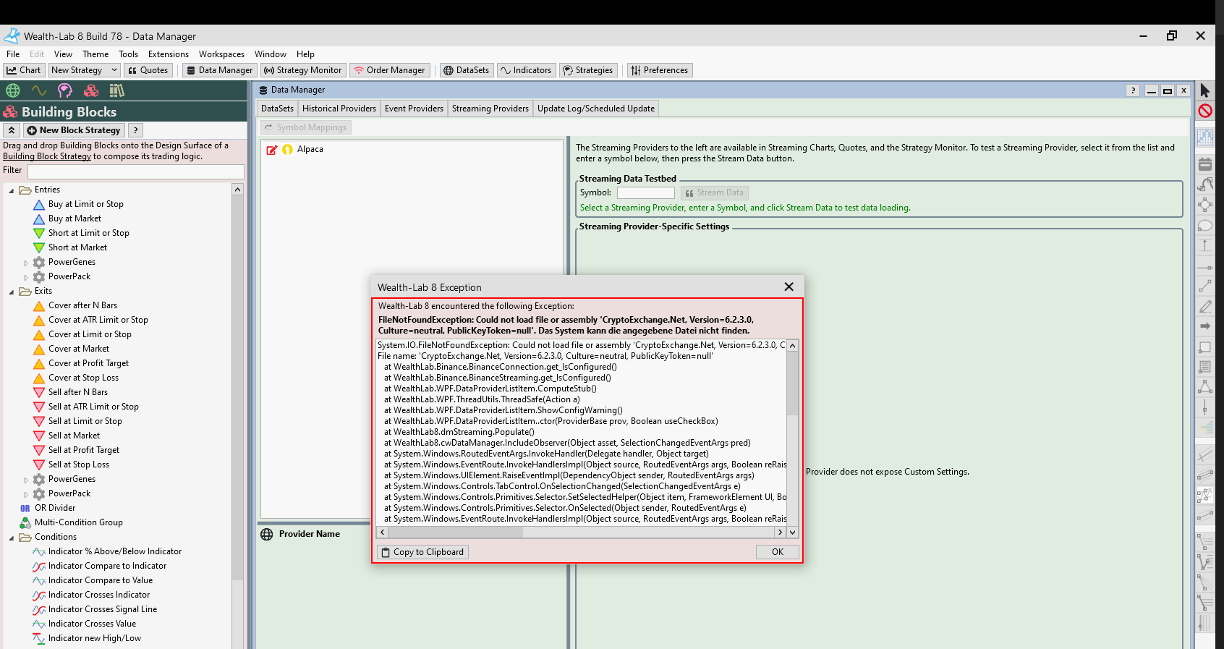Switch to Event Providers tab
This screenshot has width=1224, height=649.
pos(414,109)
